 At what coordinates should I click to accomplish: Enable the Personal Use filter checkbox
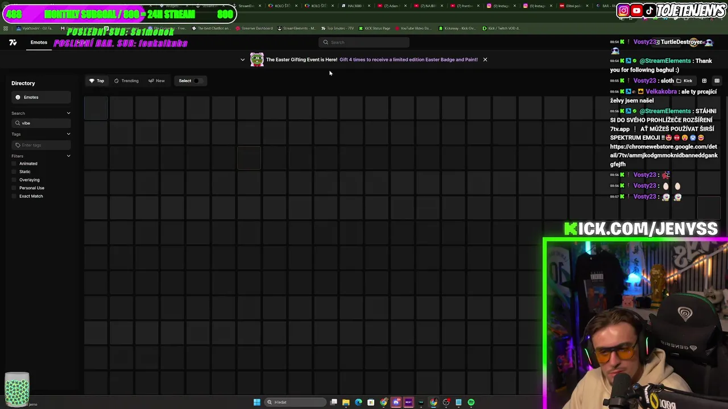14,188
